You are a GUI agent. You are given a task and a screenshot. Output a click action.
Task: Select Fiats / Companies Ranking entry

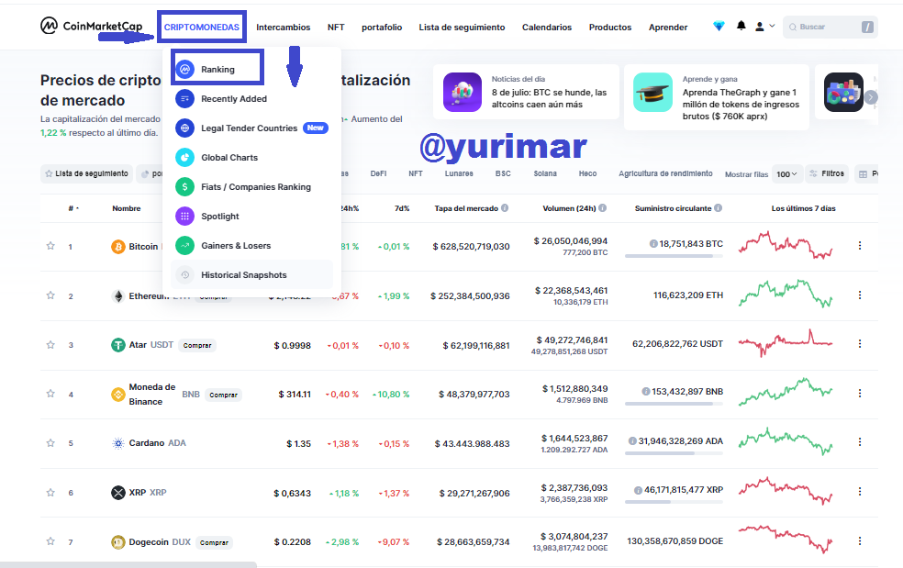tap(251, 186)
